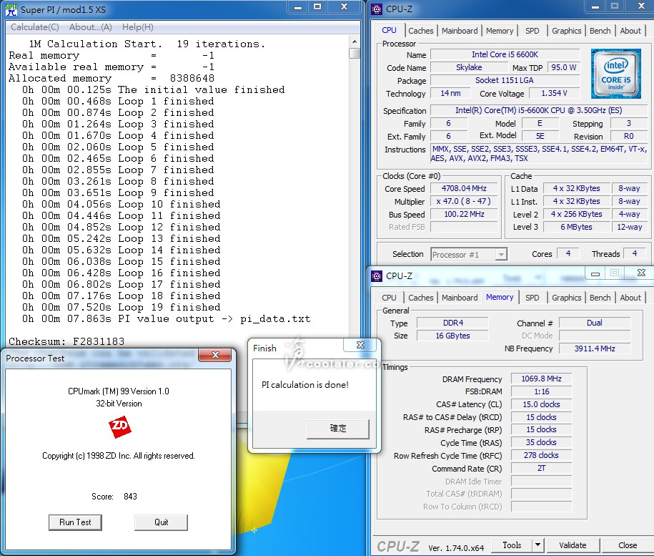Click the Close button in CPU-Z footer

click(627, 545)
